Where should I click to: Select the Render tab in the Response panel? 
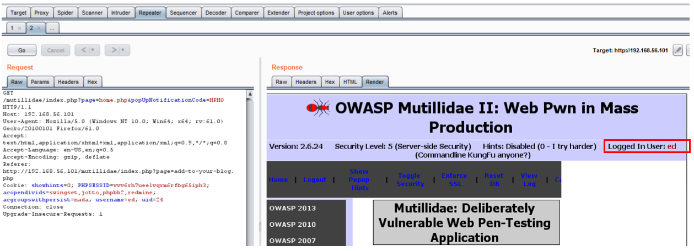coord(375,82)
